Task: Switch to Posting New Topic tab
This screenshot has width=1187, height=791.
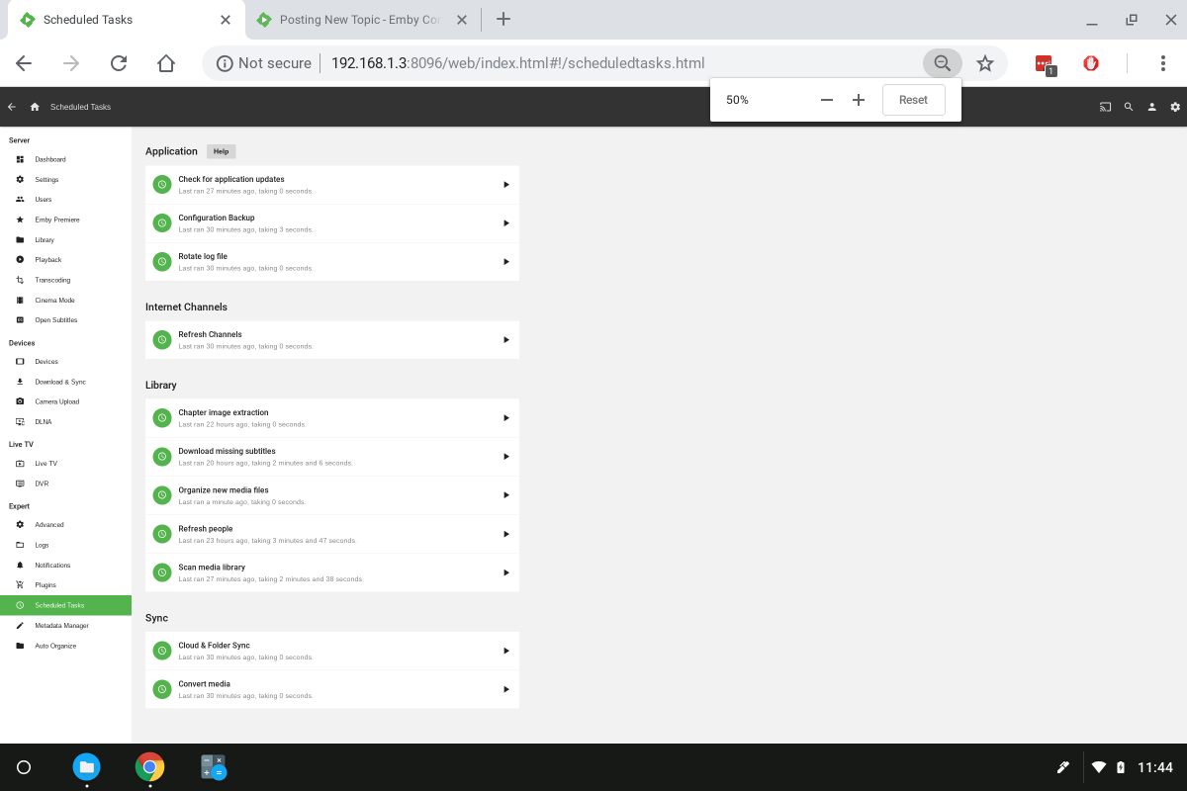Action: (360, 20)
